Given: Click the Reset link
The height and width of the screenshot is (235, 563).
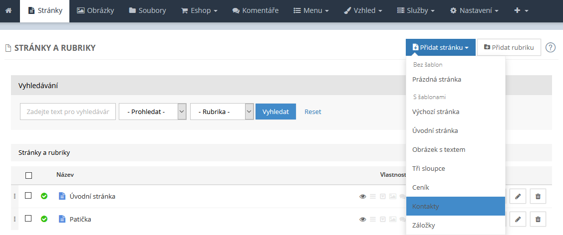Looking at the screenshot, I should 312,112.
